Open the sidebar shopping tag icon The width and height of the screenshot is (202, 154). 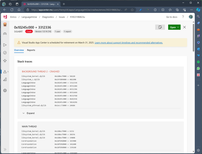tap(198, 23)
